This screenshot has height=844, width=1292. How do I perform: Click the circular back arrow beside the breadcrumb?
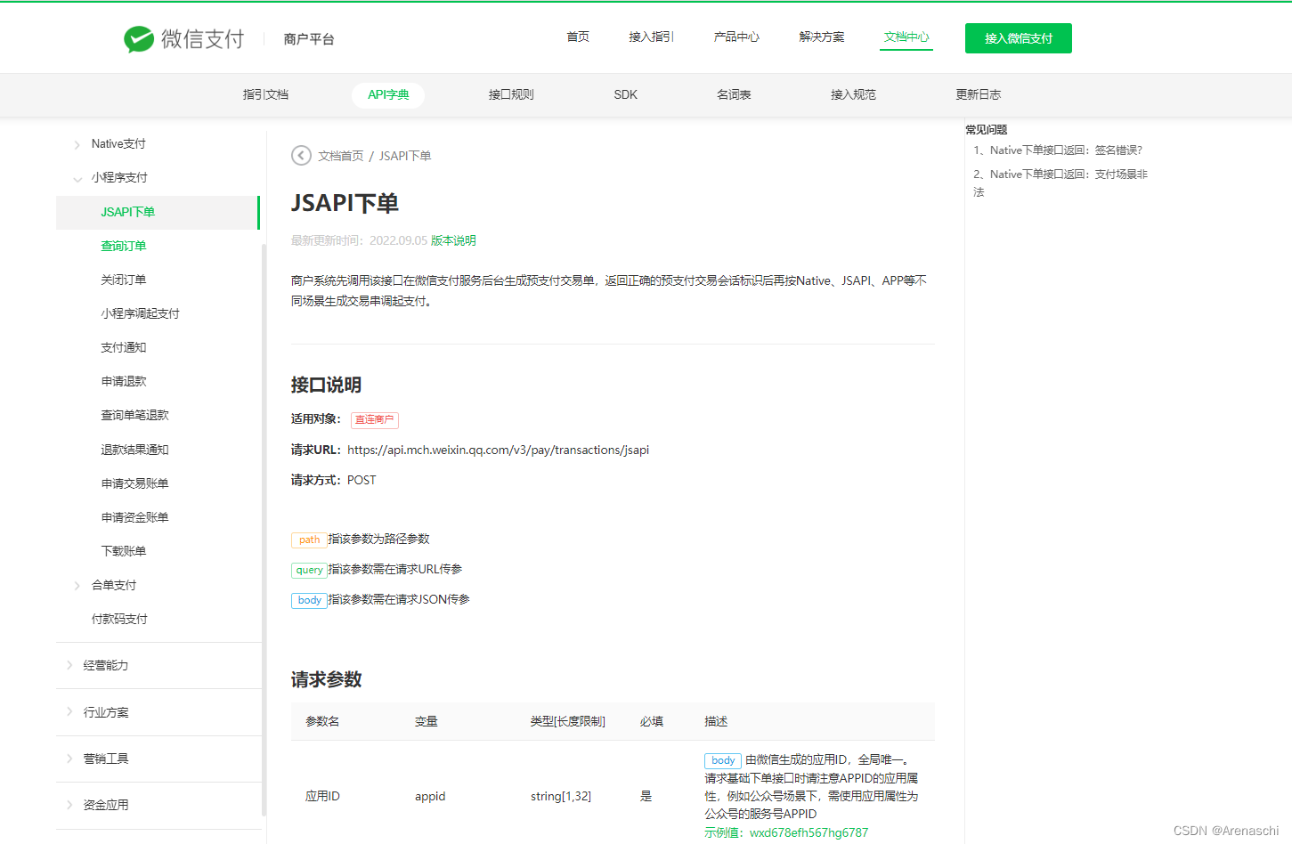click(301, 155)
